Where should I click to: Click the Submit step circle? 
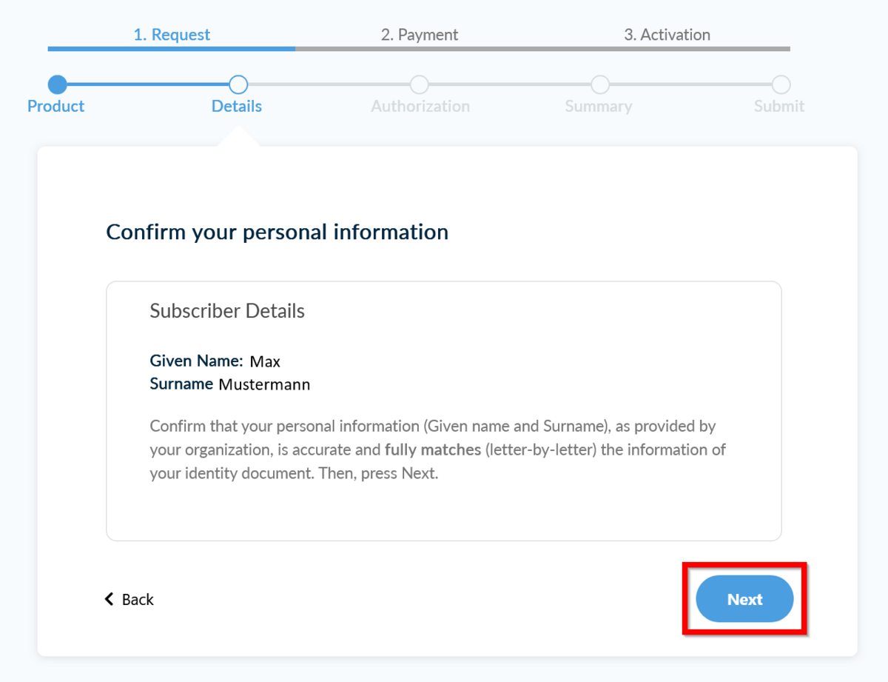click(x=781, y=84)
